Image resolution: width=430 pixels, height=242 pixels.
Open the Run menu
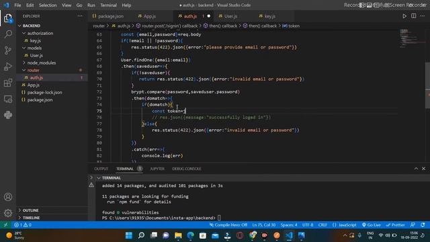[91, 5]
